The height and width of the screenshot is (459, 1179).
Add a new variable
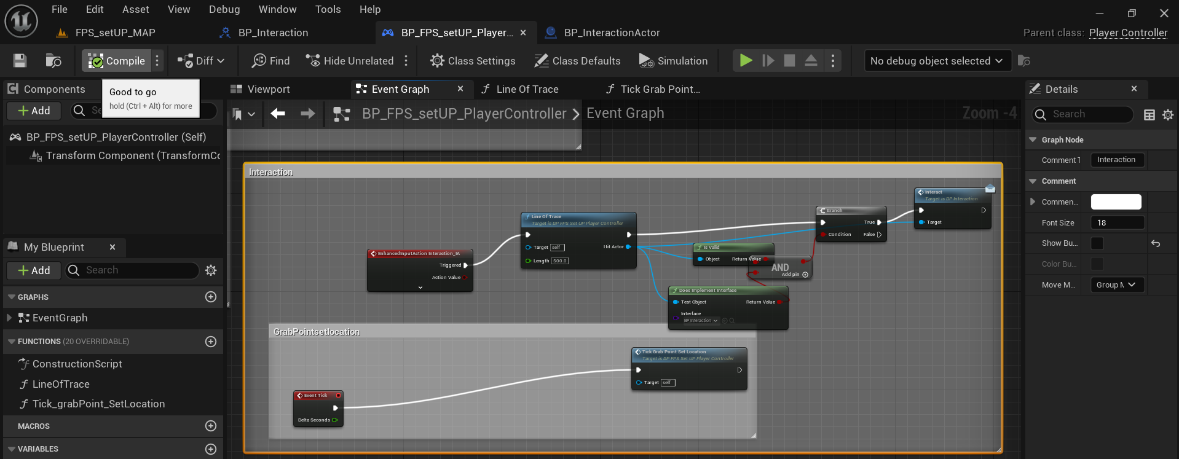click(x=211, y=449)
